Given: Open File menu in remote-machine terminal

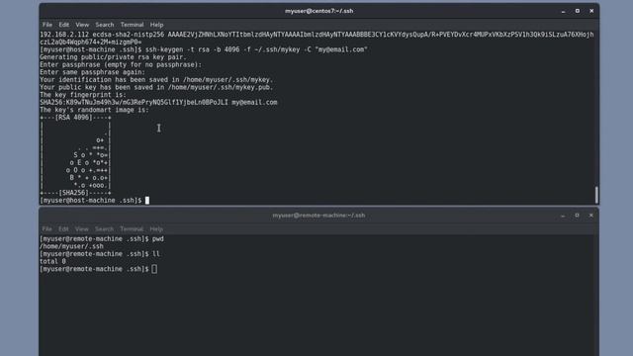Looking at the screenshot, I should coord(46,228).
